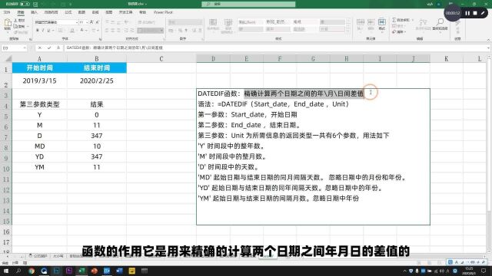Click the column C header

pyautogui.click(x=161, y=58)
